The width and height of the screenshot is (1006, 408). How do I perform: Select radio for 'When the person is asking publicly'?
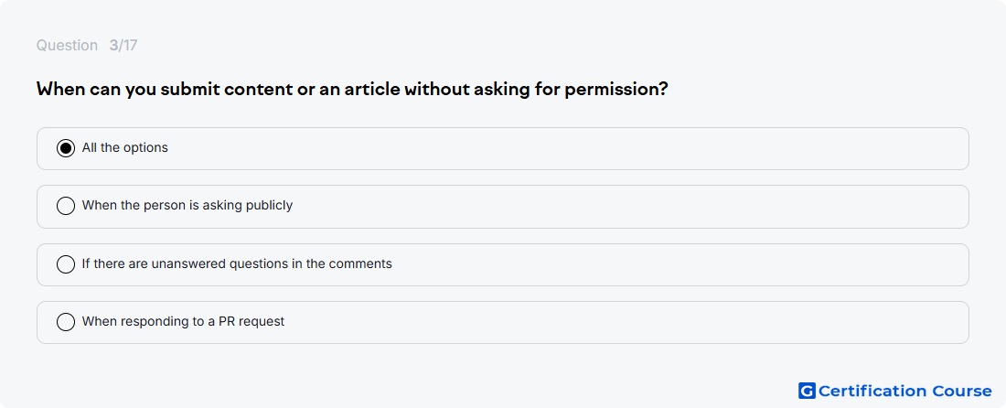pyautogui.click(x=66, y=206)
